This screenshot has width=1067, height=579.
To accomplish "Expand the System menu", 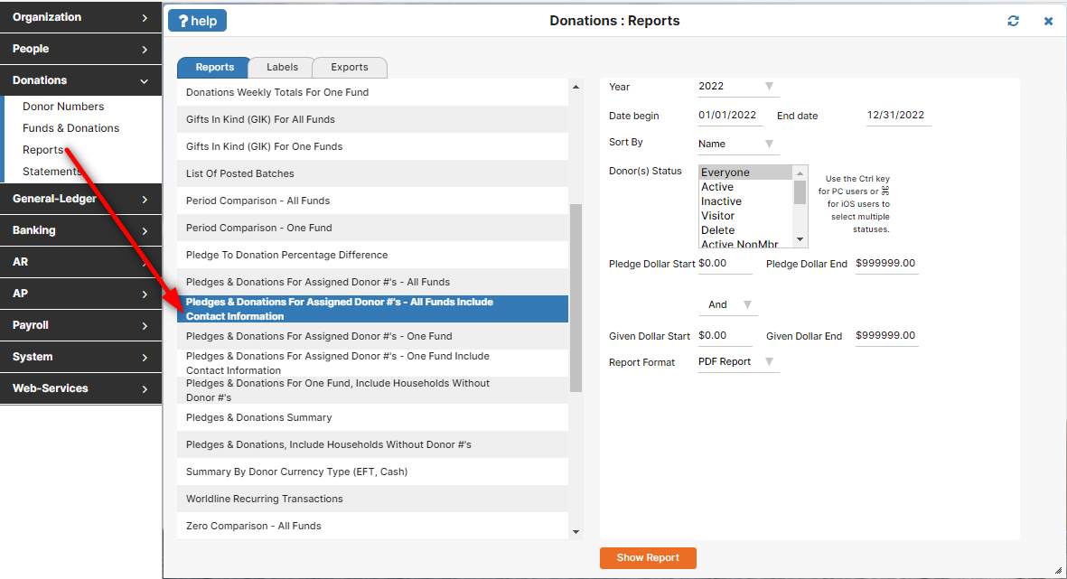I will pos(80,357).
